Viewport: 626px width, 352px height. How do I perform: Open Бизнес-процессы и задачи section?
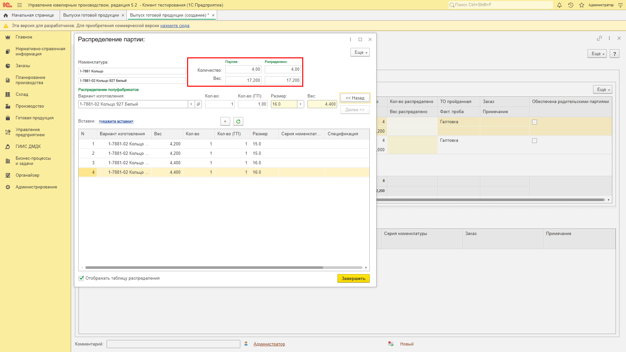(35, 161)
